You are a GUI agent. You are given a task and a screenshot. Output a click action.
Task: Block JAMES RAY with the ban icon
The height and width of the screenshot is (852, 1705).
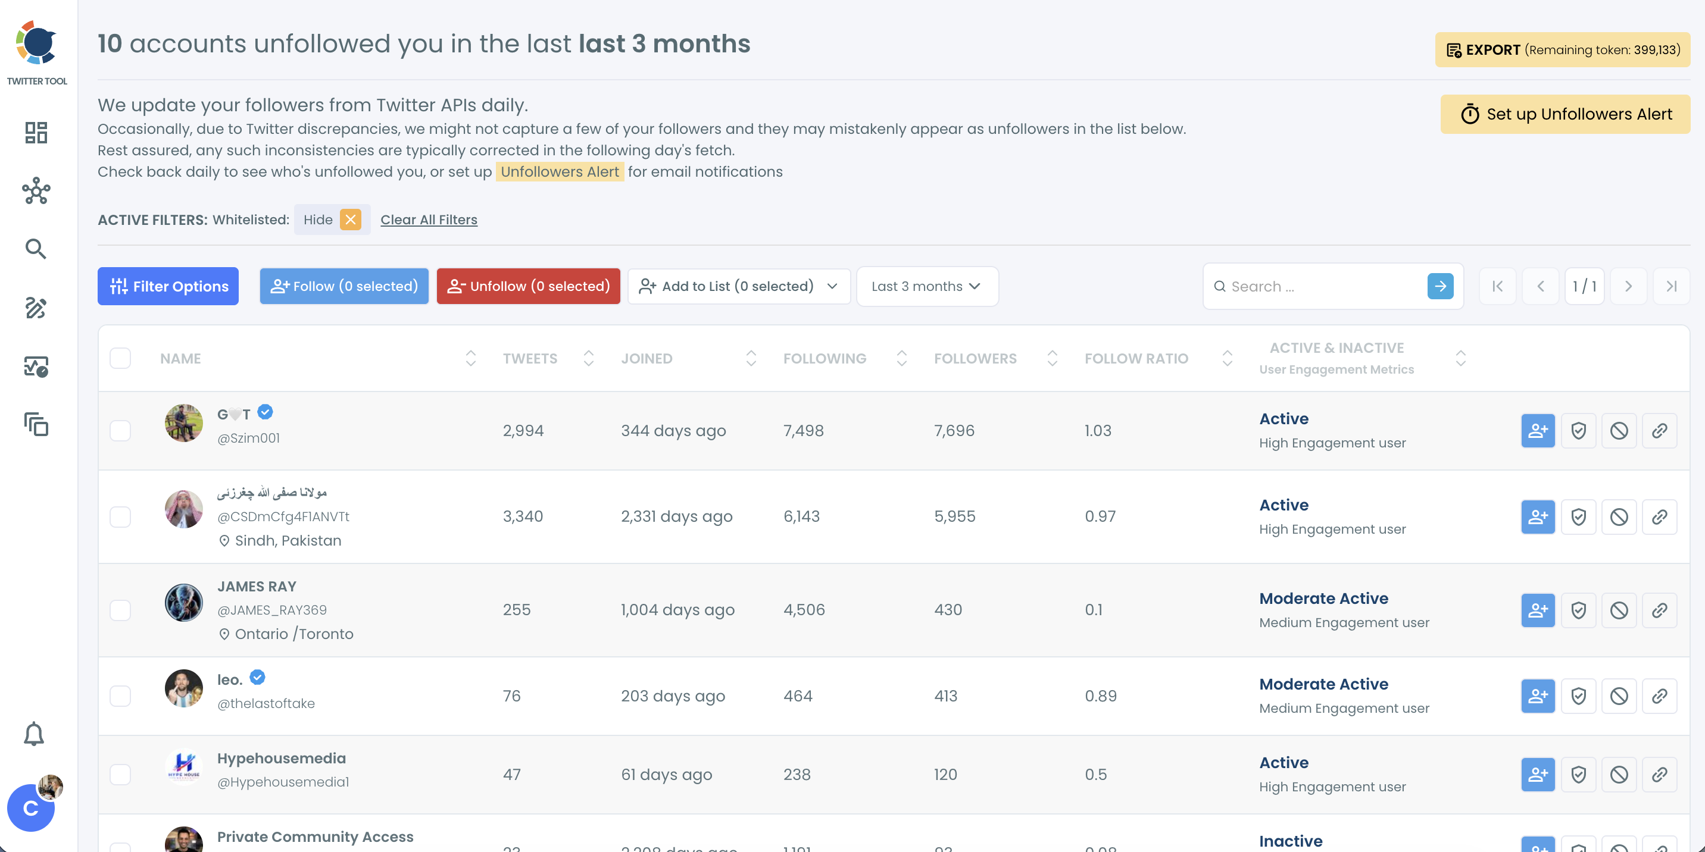1619,610
